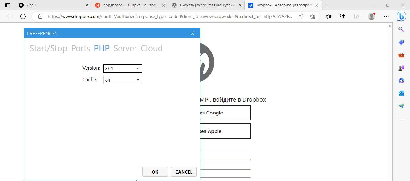This screenshot has width=410, height=181.
Task: Open the browser Collections icon
Action: point(343,16)
